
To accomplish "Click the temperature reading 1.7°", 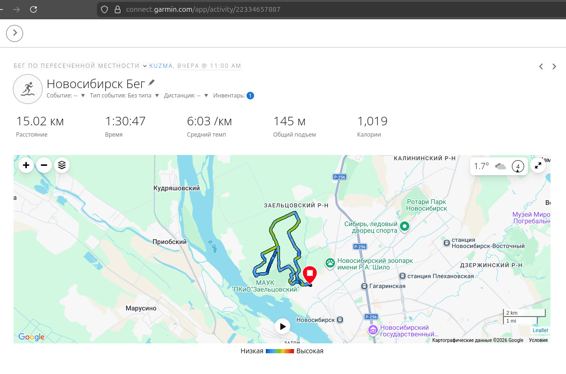I will pos(481,166).
